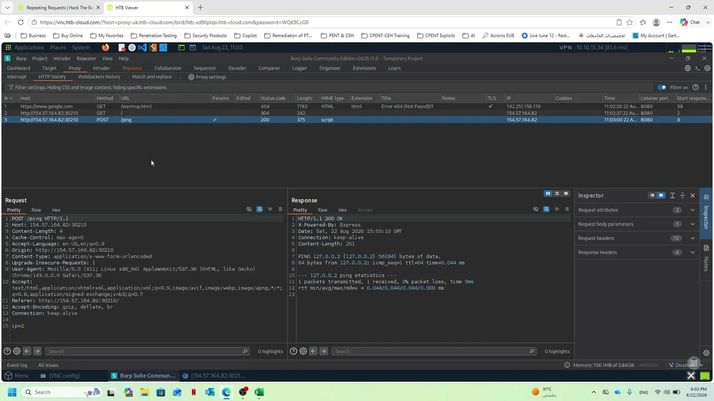
Task: Open the Intercept sub-tab
Action: point(17,77)
